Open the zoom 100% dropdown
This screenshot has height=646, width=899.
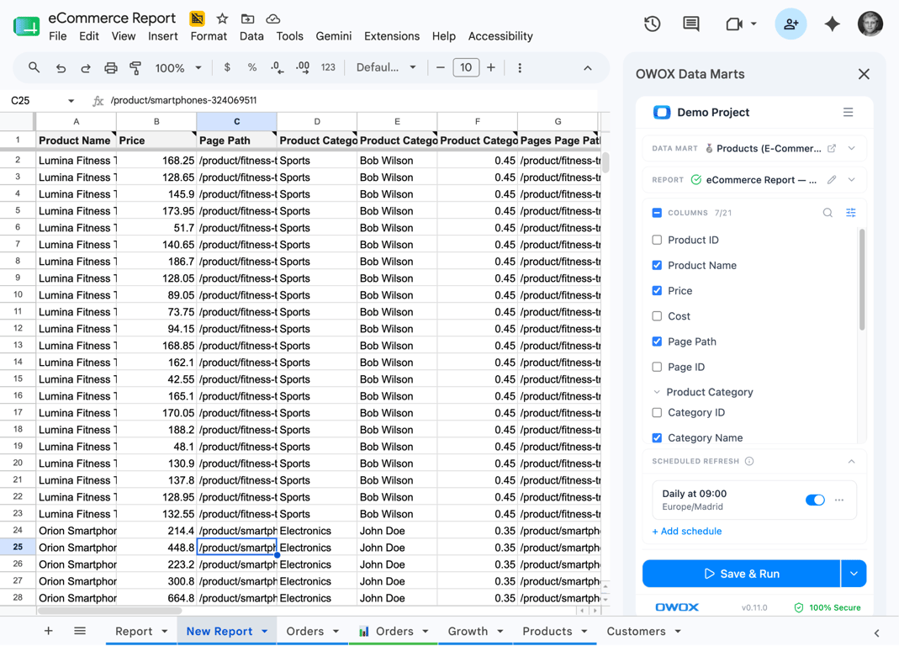[x=178, y=67]
